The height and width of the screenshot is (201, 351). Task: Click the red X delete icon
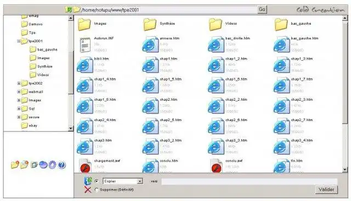(x=88, y=189)
